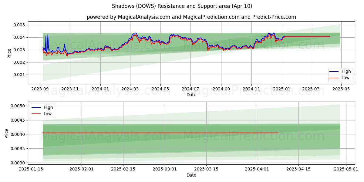This screenshot has width=364, height=182.
Task: Click the '2025-03-15' x-axis label in the bottom chart
Action: click(x=206, y=170)
